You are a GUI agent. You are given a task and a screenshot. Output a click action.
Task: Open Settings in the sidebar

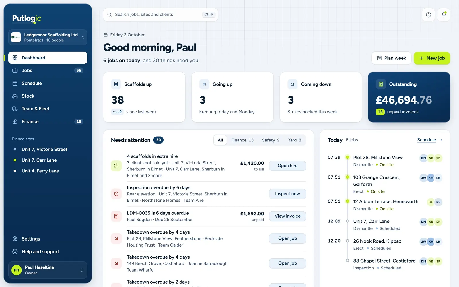pyautogui.click(x=48, y=239)
